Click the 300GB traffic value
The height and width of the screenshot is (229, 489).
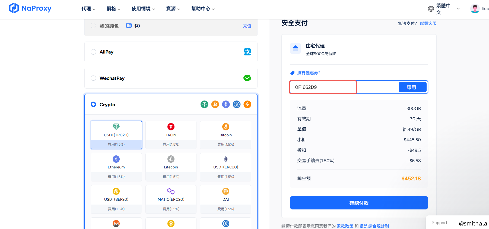(414, 108)
